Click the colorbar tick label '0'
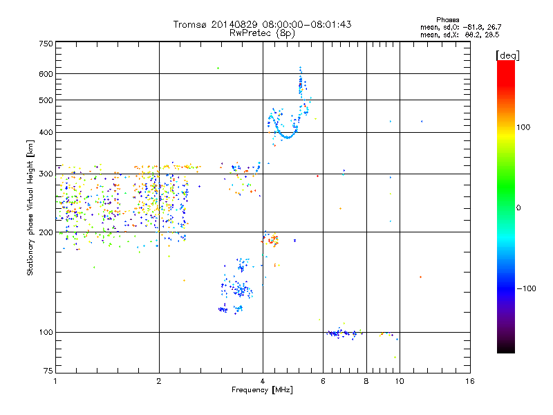 [518, 208]
